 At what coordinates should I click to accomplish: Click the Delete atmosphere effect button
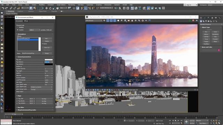pos(47,41)
